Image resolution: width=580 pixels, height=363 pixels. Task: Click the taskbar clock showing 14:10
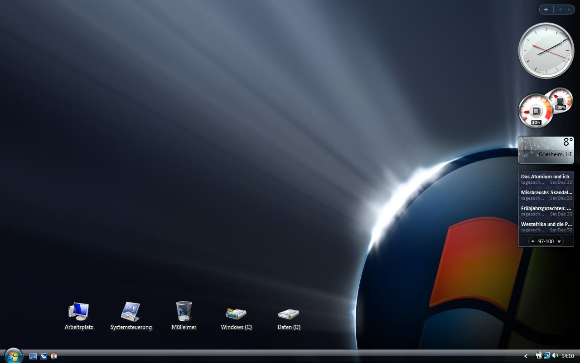[568, 356]
